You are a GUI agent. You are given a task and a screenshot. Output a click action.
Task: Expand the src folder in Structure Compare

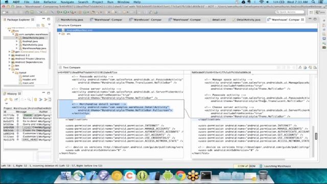60,34
